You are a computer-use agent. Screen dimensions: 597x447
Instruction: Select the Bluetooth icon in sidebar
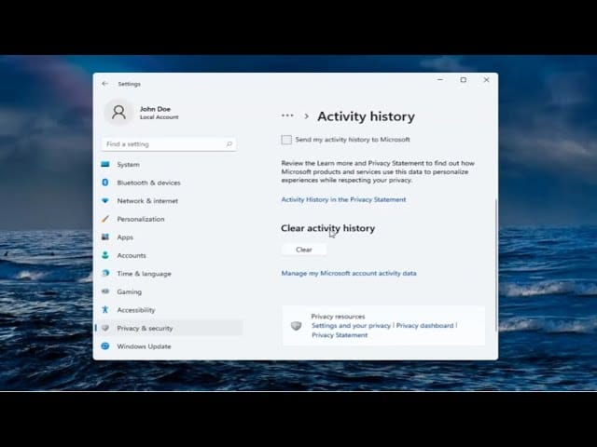[105, 183]
